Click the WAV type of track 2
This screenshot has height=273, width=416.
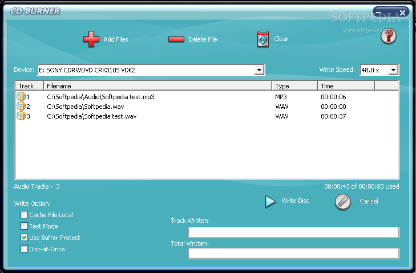[x=282, y=107]
